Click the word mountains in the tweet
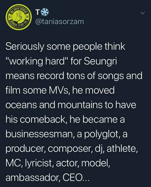Image resolution: width=151 pixels, height=187 pixels. click(80, 105)
